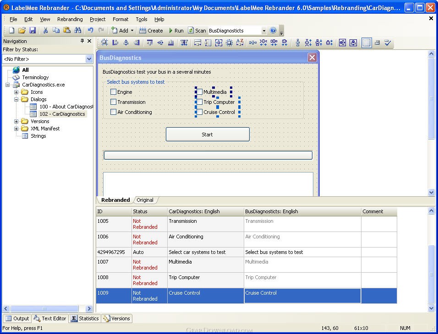Click the Scan toolbar button
The image size is (438, 334).
coord(197,30)
